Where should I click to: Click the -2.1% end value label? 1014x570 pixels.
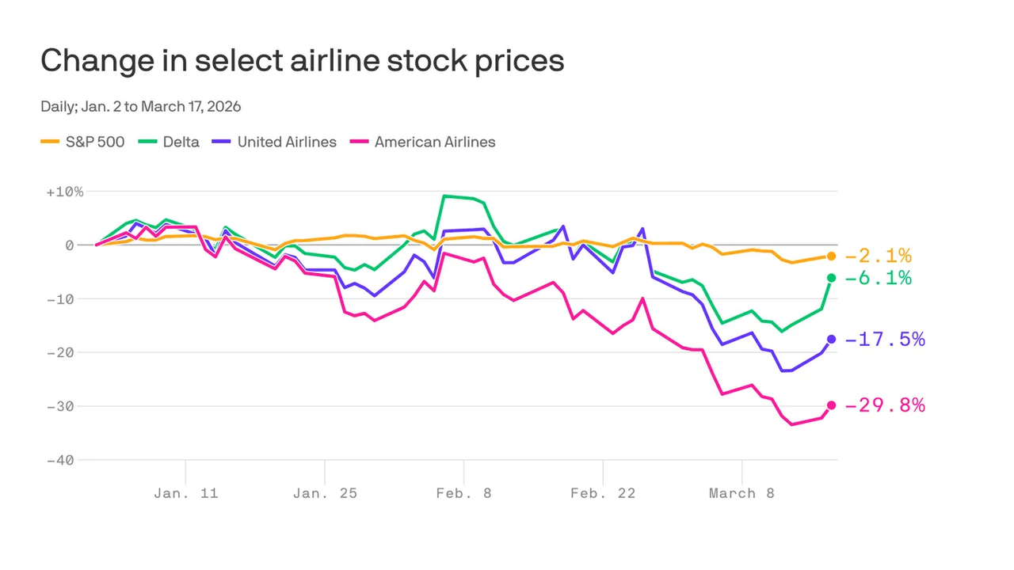(x=878, y=256)
